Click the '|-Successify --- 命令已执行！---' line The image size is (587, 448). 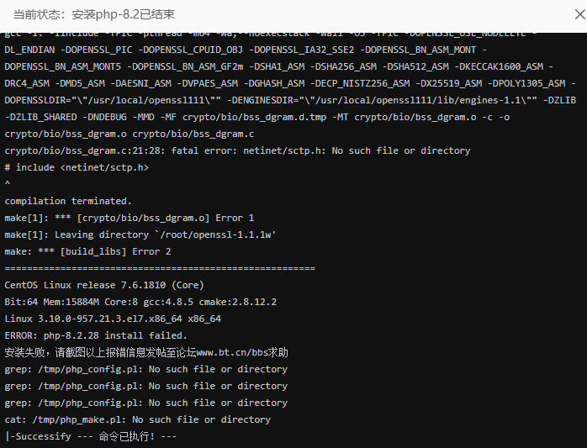point(91,437)
